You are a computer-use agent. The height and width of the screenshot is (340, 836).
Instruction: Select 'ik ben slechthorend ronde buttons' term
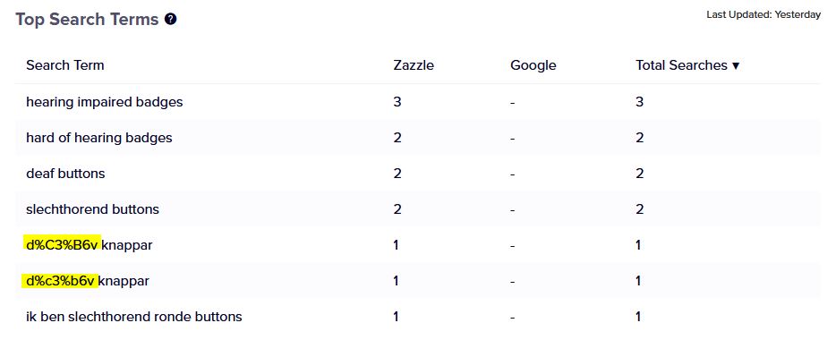(134, 317)
